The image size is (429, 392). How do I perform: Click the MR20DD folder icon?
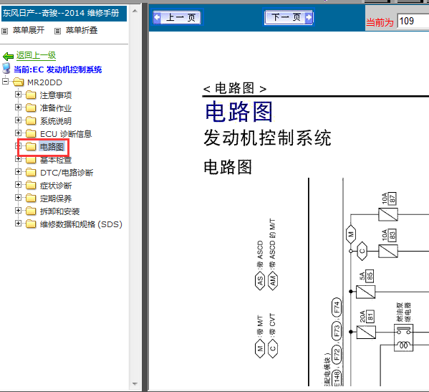[x=19, y=82]
